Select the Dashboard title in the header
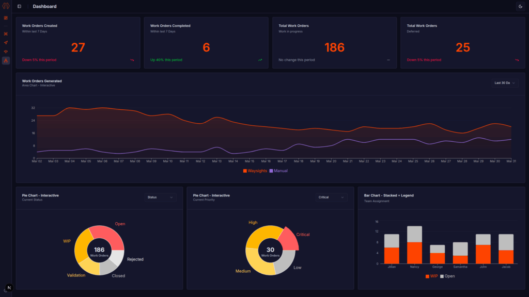 44,6
